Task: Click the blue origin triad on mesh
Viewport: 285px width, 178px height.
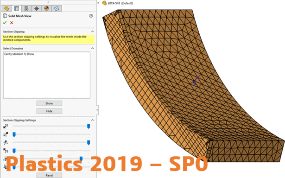Action: 196,81
